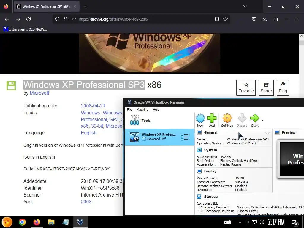Reload the archive.org page
Screen dimensions: 304x228
(x=28, y=19)
